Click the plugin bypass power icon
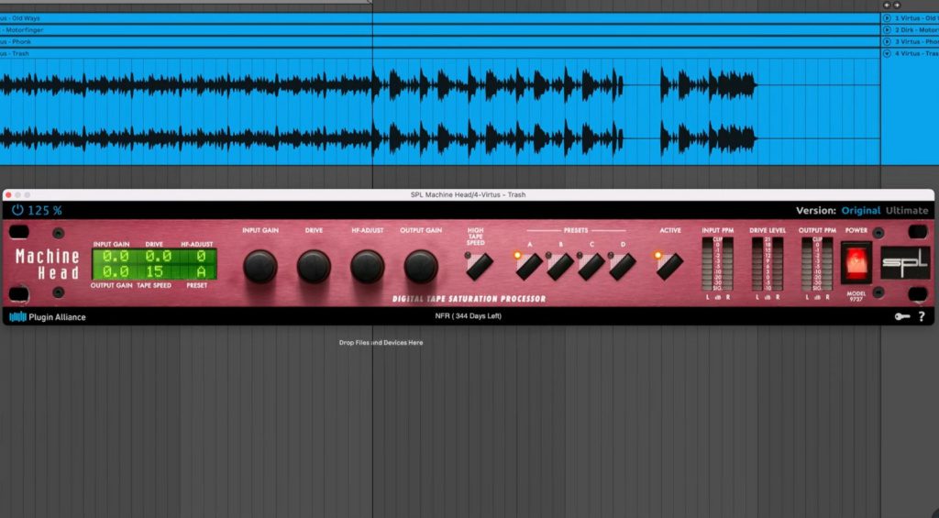939x518 pixels. click(17, 211)
